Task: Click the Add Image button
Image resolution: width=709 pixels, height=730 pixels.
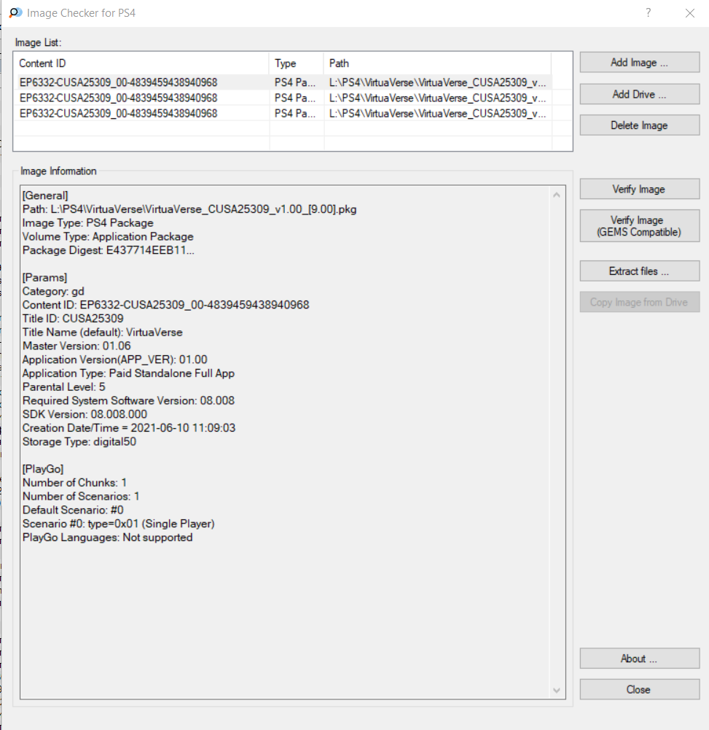Action: click(640, 63)
